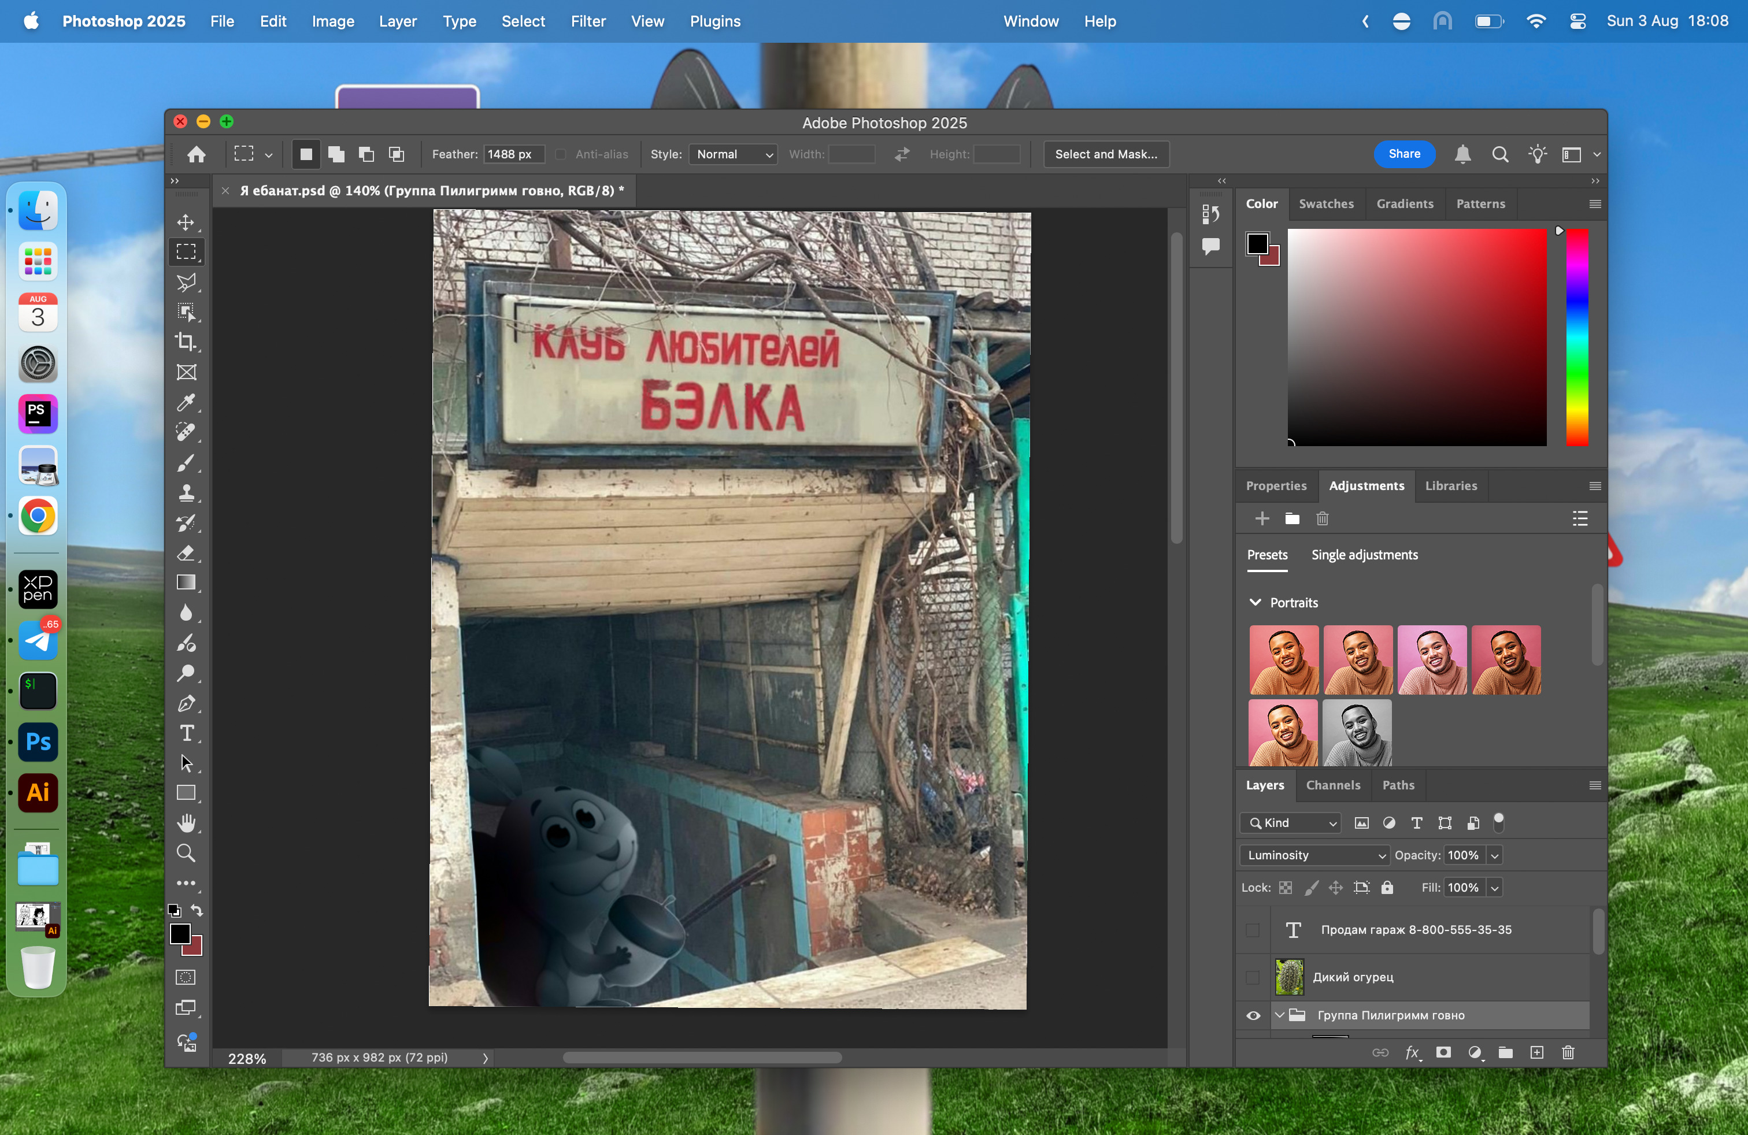
Task: Switch to the Swatches tab
Action: pyautogui.click(x=1325, y=204)
